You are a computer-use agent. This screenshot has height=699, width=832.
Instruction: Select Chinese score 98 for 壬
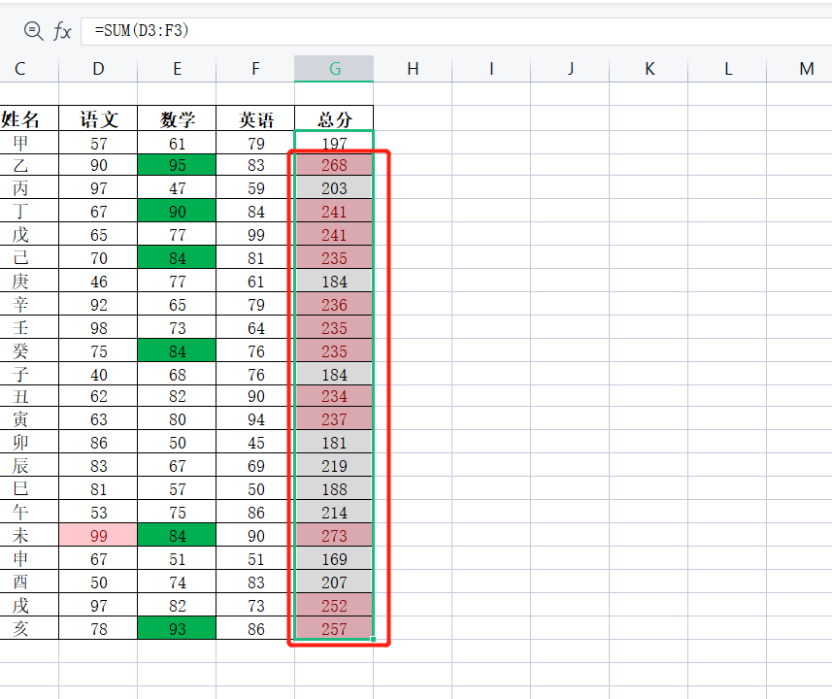98,327
